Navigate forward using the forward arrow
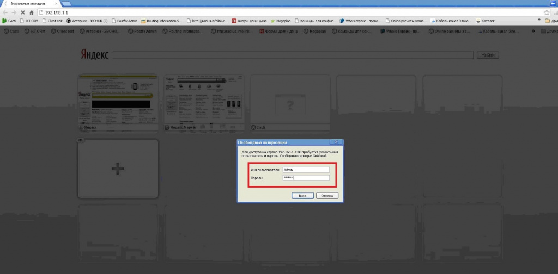 [14, 13]
